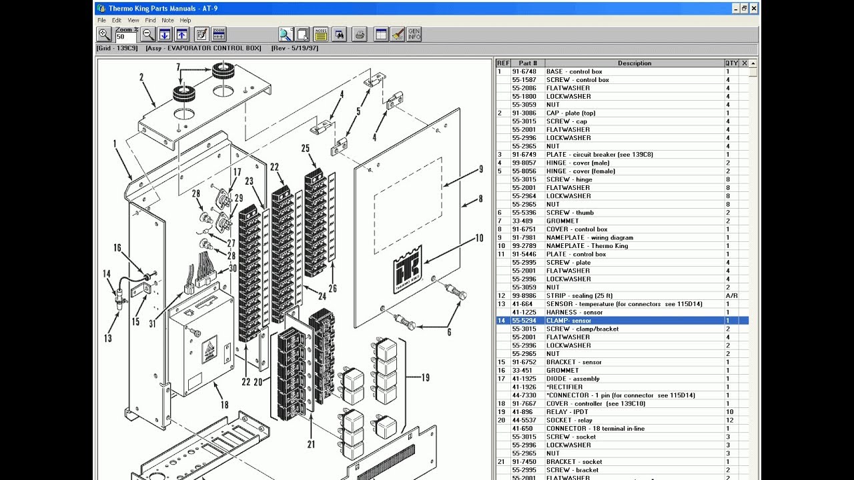
Task: Select the DIODE - assembly row
Action: (x=622, y=379)
